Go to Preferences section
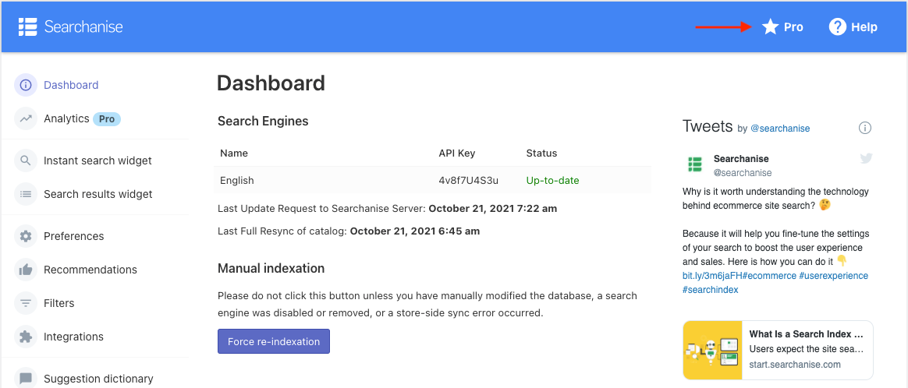The height and width of the screenshot is (388, 908). pyautogui.click(x=74, y=236)
